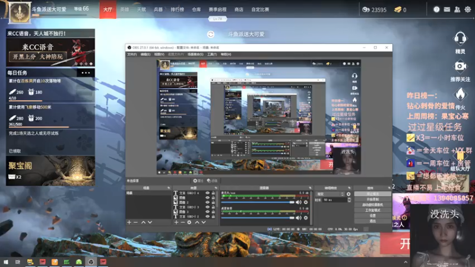This screenshot has height=267, width=475.
Task: Add a new scene with plus icon
Action: tap(129, 222)
